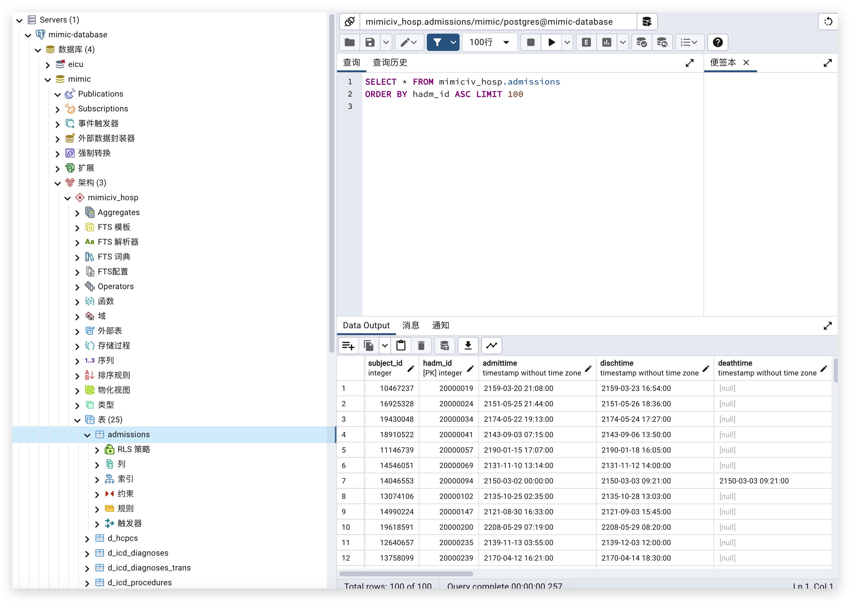Screen dimensions: 850x601
Task: Click the Explain query icon
Action: click(x=586, y=43)
